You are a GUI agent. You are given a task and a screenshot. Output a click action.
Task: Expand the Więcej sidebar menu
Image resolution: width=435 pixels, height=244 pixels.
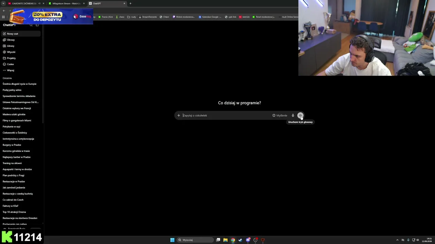[x=21, y=70]
